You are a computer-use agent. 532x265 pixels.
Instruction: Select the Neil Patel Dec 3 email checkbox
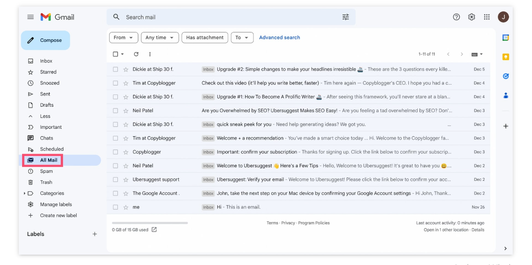[x=115, y=110]
